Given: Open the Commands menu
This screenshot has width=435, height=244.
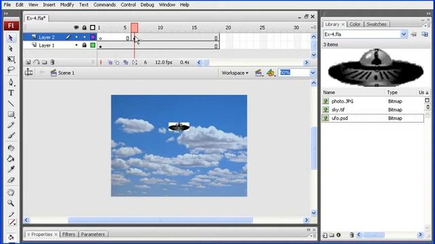Looking at the screenshot, I should [x=105, y=5].
